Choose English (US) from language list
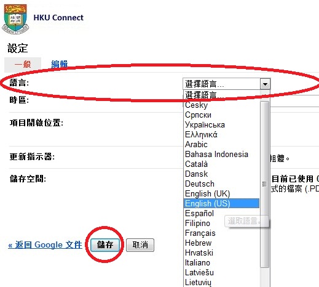 pos(221,203)
